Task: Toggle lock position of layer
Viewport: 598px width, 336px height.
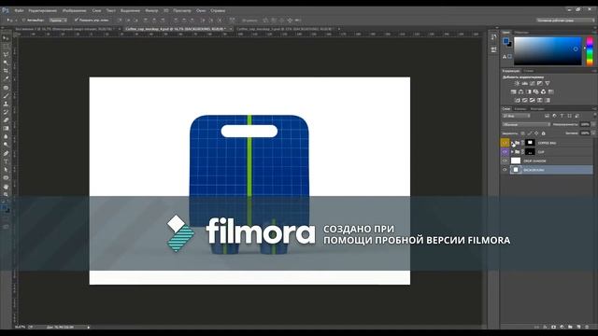Action: (x=536, y=133)
